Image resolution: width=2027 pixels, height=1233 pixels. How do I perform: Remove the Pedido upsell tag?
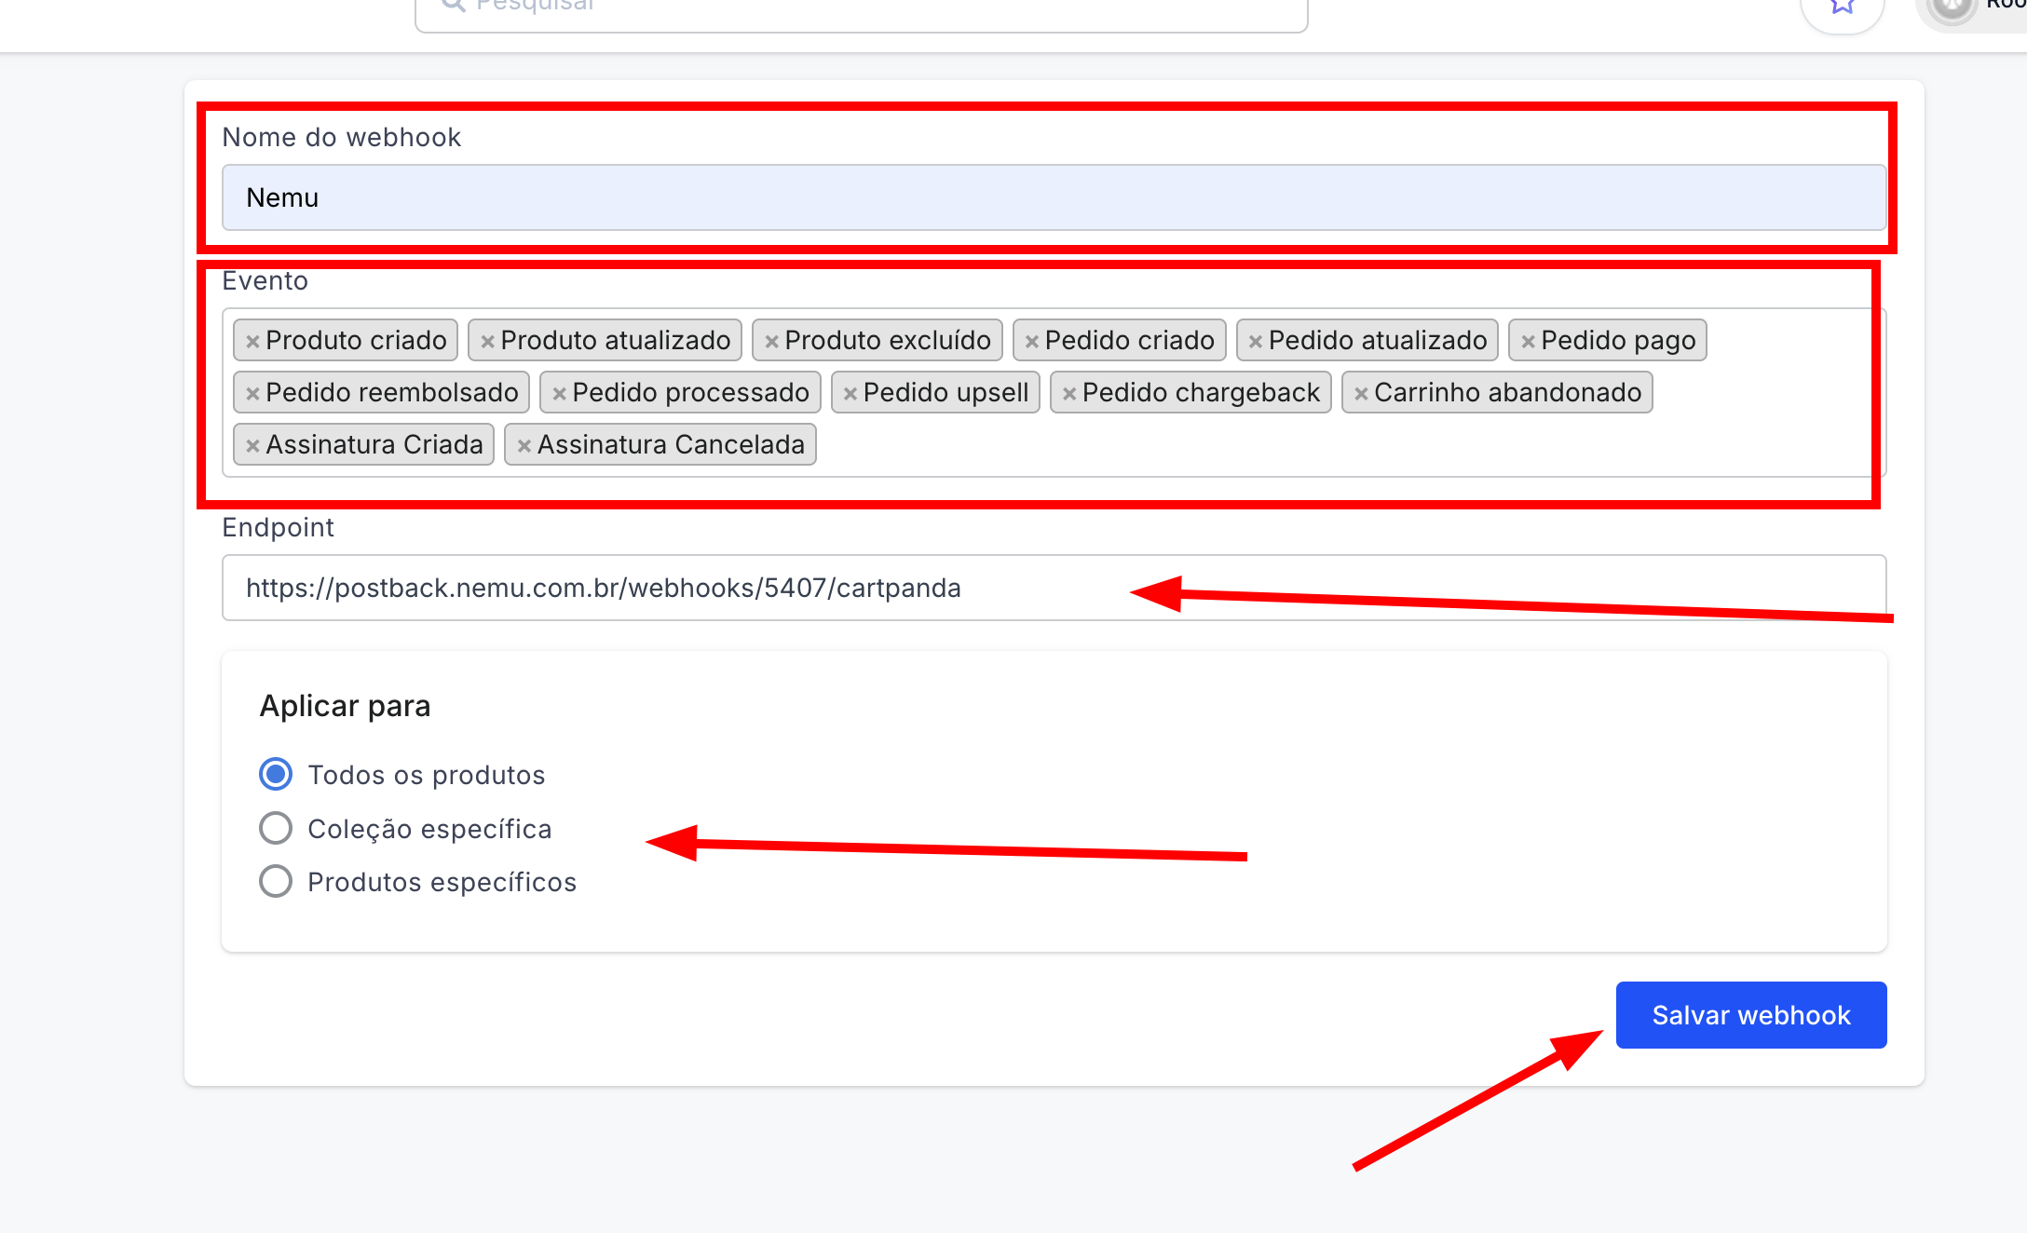point(850,394)
